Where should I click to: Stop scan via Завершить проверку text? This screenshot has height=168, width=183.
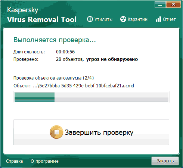(x=99, y=133)
